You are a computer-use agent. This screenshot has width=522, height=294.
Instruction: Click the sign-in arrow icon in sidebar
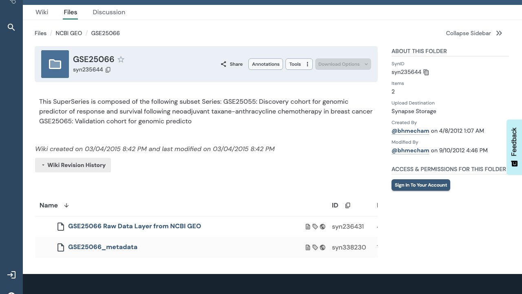pyautogui.click(x=11, y=275)
